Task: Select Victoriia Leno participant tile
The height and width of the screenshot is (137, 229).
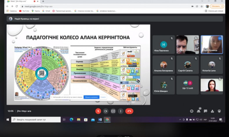Action: tap(212, 65)
